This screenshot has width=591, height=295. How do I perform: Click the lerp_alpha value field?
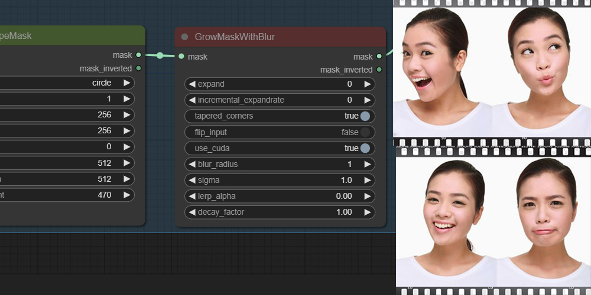coord(280,196)
